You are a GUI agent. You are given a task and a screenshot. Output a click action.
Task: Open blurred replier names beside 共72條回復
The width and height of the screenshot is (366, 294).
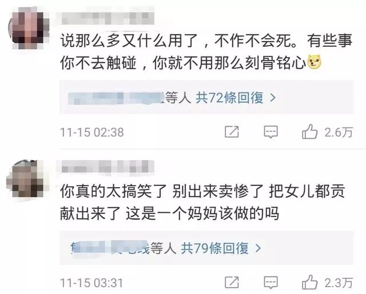point(116,98)
